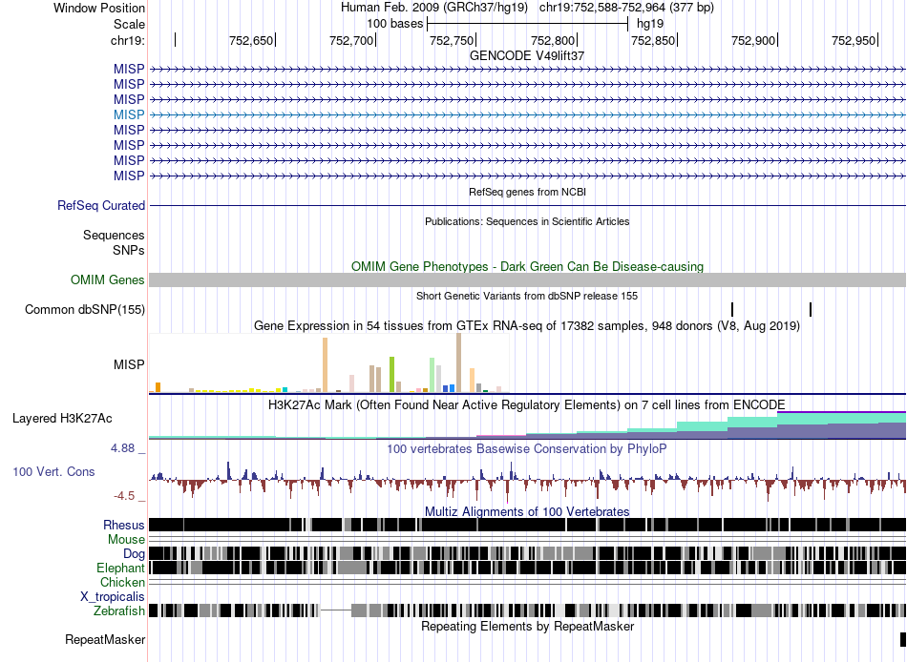Click the Dog alignment label

(134, 554)
